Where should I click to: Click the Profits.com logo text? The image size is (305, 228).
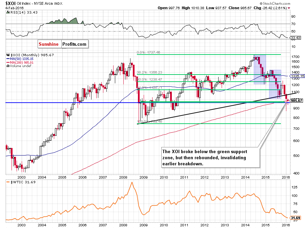coord(75,44)
